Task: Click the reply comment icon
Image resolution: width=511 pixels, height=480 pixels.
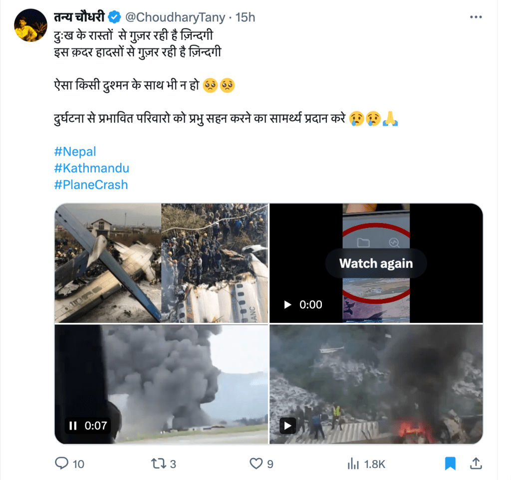Action: coord(62,464)
